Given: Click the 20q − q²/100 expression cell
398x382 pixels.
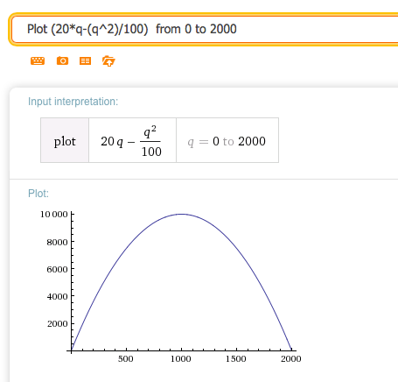Looking at the screenshot, I should [132, 140].
